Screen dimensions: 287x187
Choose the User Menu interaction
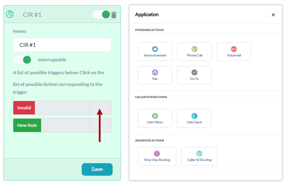(x=155, y=118)
